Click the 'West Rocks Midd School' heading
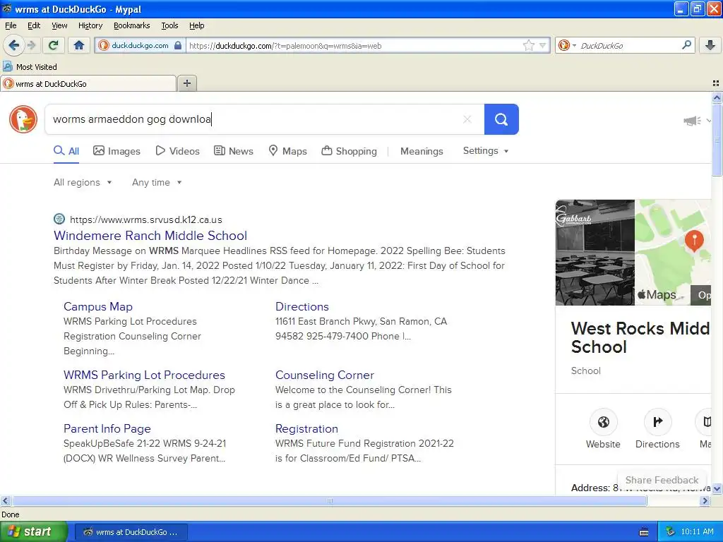 tap(640, 337)
